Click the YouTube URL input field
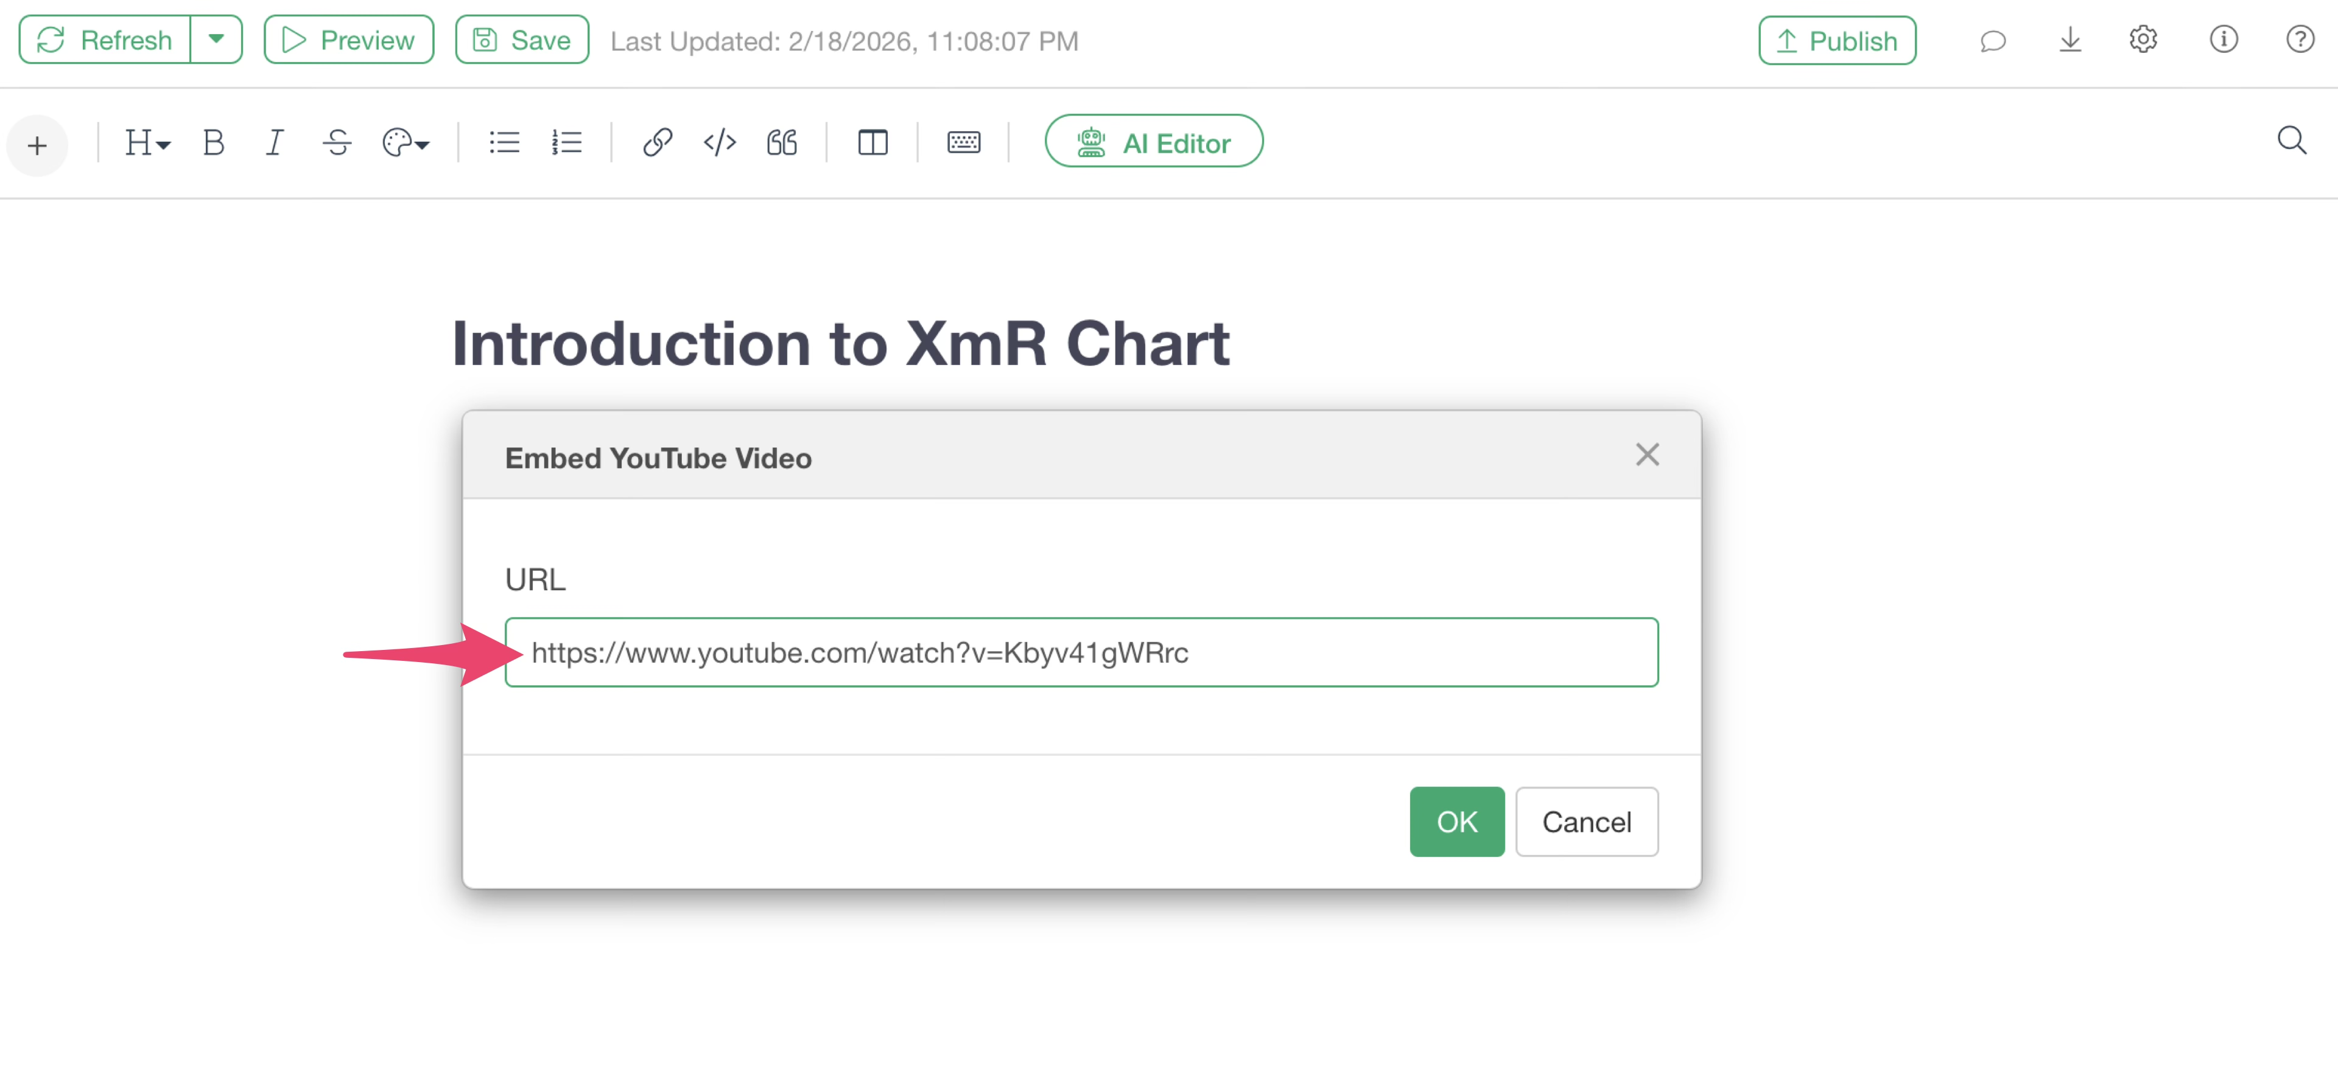The height and width of the screenshot is (1071, 2338). pos(1080,652)
